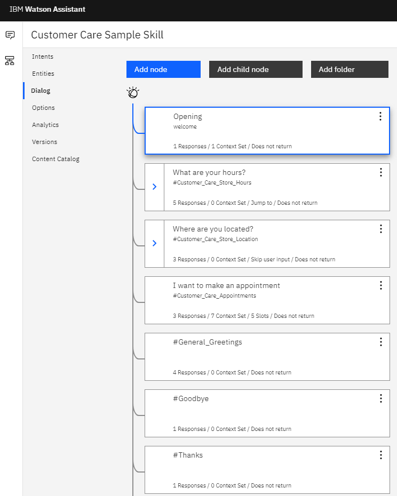The width and height of the screenshot is (397, 496).
Task: Open the Opening node overflow menu
Action: tap(380, 116)
